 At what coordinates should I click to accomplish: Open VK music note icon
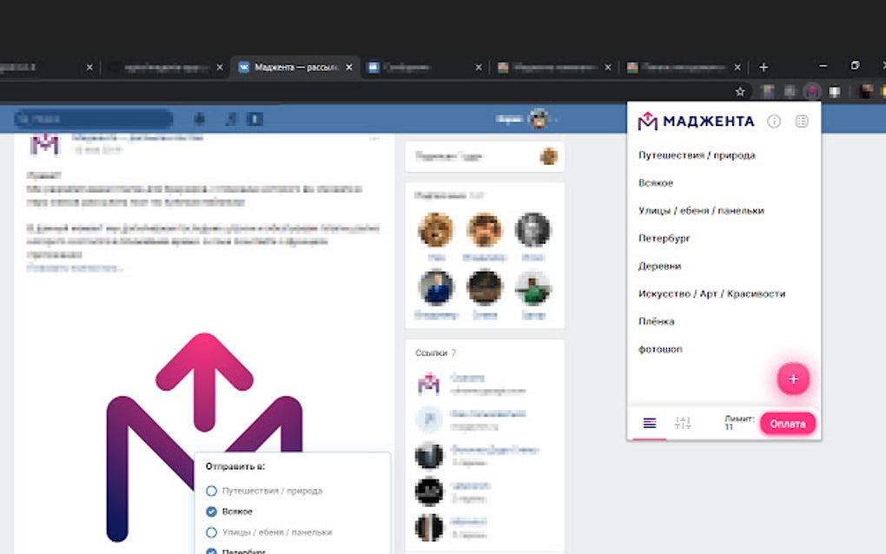230,119
